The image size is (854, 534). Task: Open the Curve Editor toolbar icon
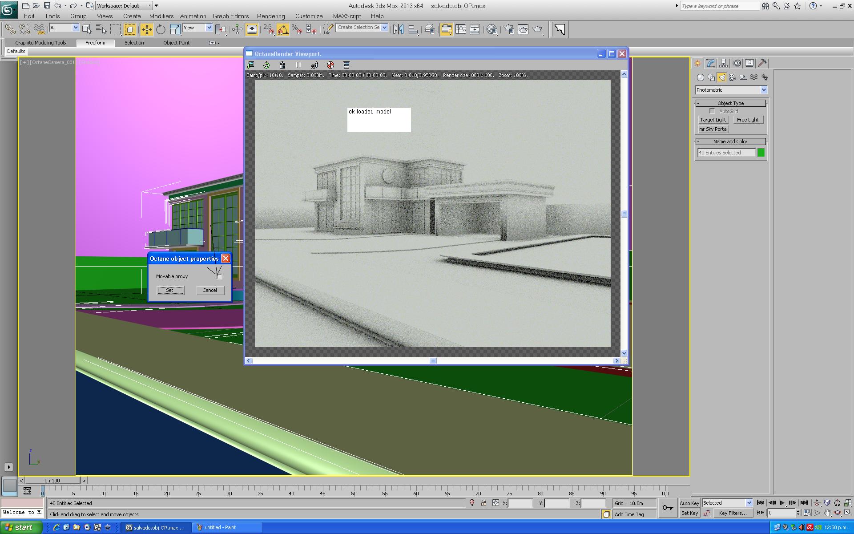(461, 29)
